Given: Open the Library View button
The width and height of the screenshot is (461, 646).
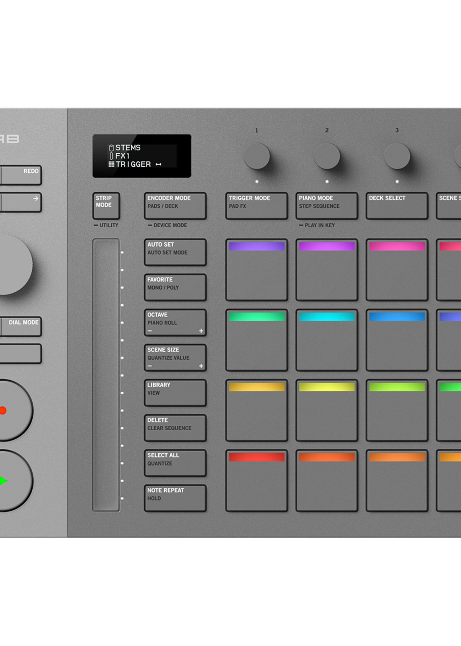Looking at the screenshot, I should tap(175, 393).
